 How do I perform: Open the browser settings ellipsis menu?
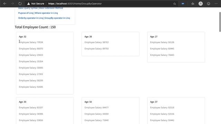[216, 4]
